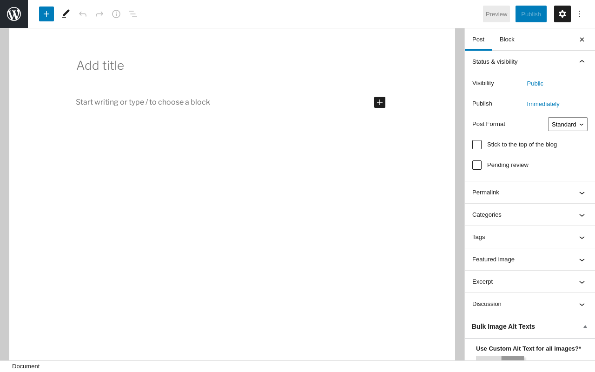The width and height of the screenshot is (595, 372).
Task: Close the settings sidebar with the X
Action: pos(582,40)
